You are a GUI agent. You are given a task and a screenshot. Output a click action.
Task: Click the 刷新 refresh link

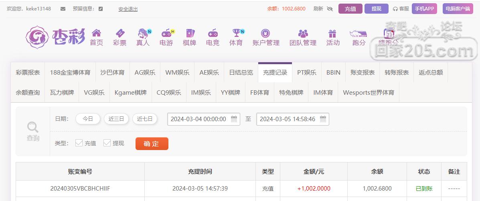click(x=318, y=9)
